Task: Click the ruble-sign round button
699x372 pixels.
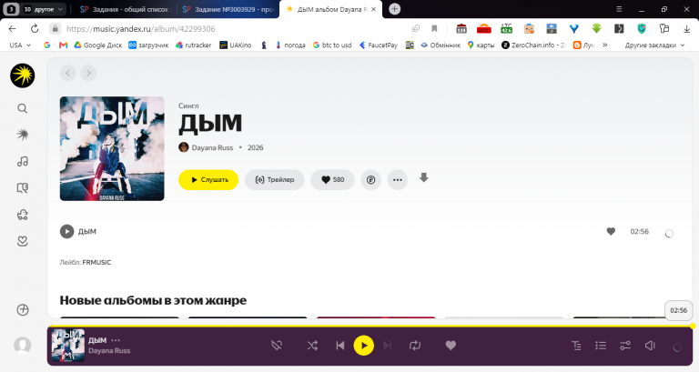Action: 371,180
